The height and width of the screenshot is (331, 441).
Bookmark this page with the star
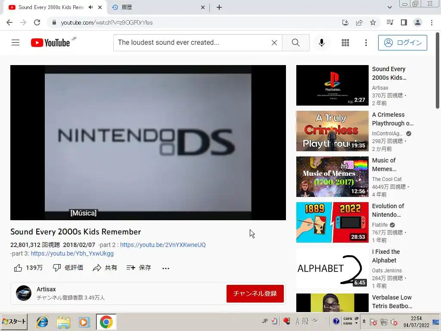point(373,22)
